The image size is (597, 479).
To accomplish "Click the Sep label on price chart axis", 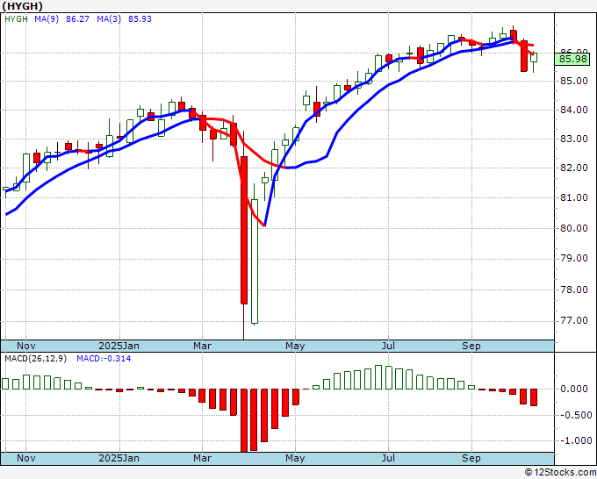I will (x=471, y=346).
